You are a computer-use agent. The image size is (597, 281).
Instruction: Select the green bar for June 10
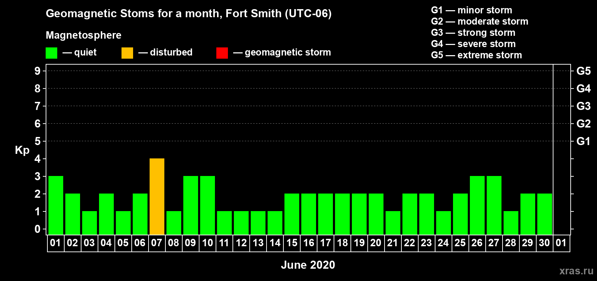click(x=208, y=205)
